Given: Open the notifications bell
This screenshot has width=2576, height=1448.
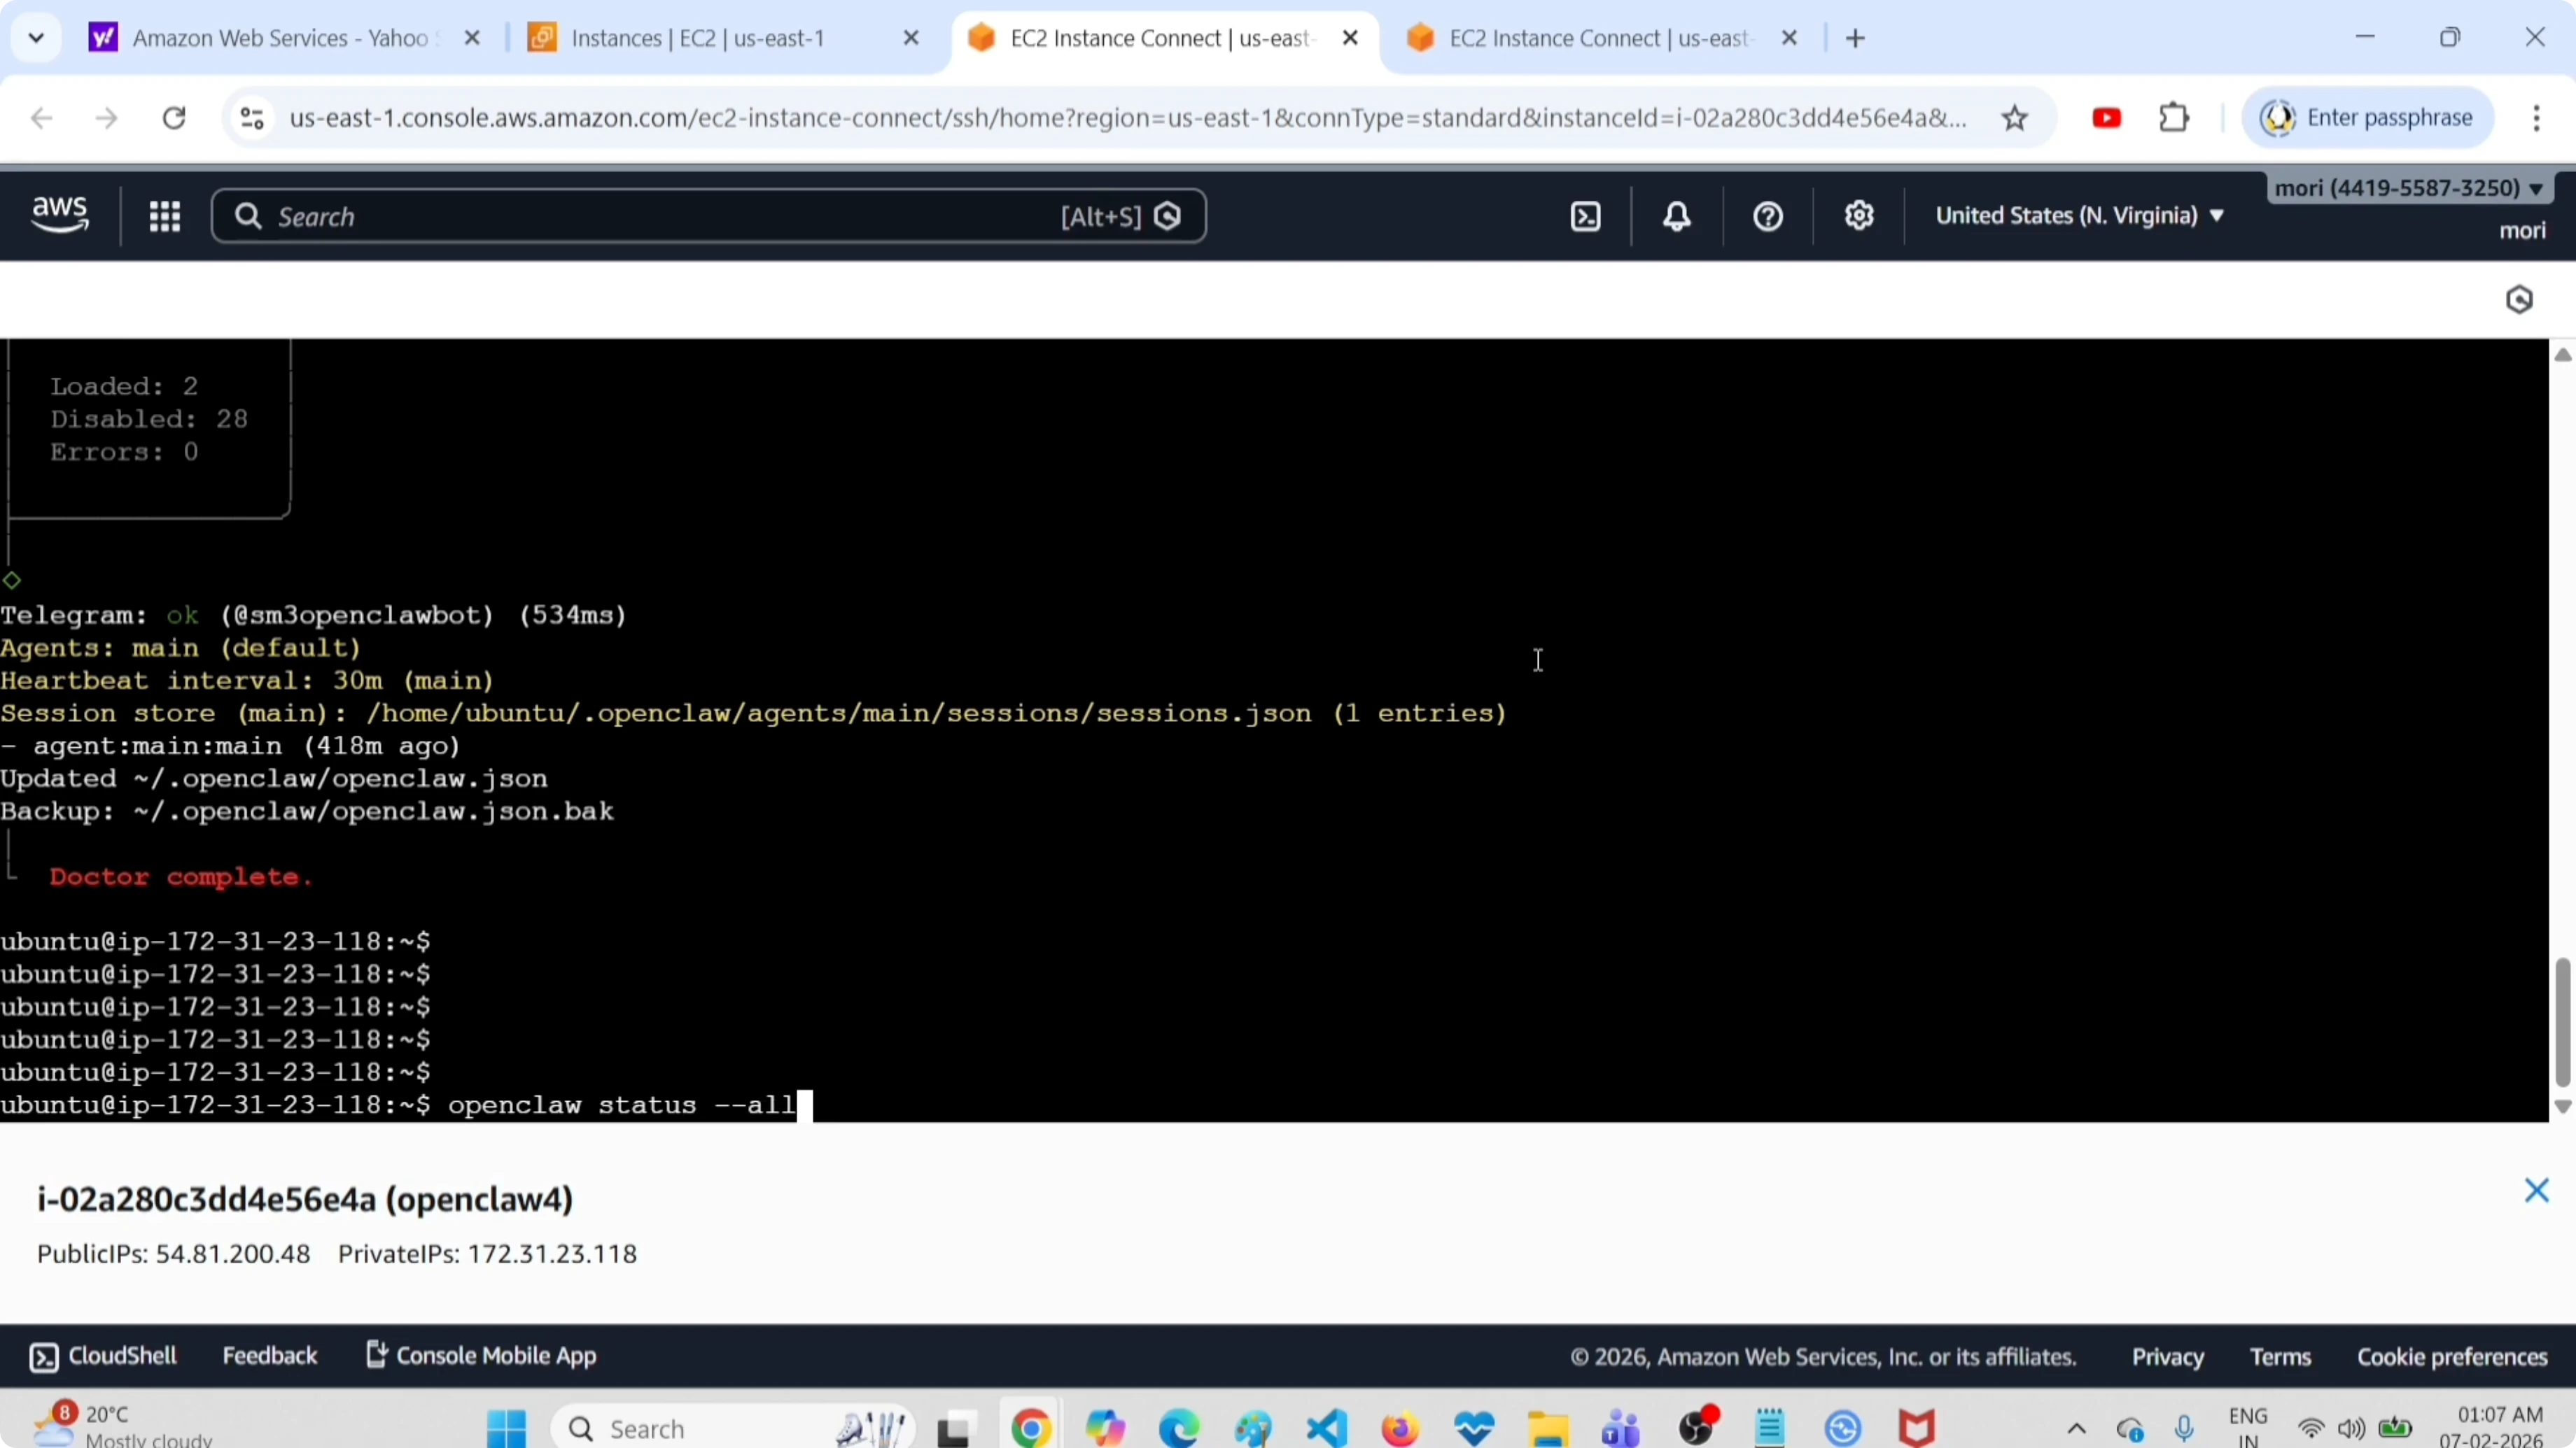Looking at the screenshot, I should (x=1676, y=216).
